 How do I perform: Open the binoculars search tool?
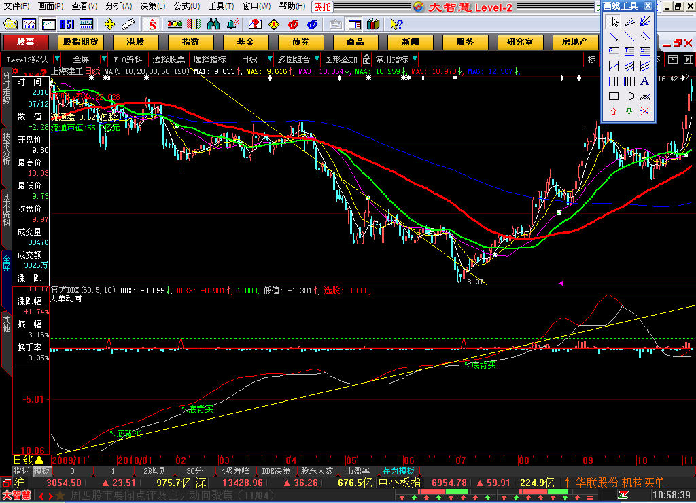pos(213,24)
